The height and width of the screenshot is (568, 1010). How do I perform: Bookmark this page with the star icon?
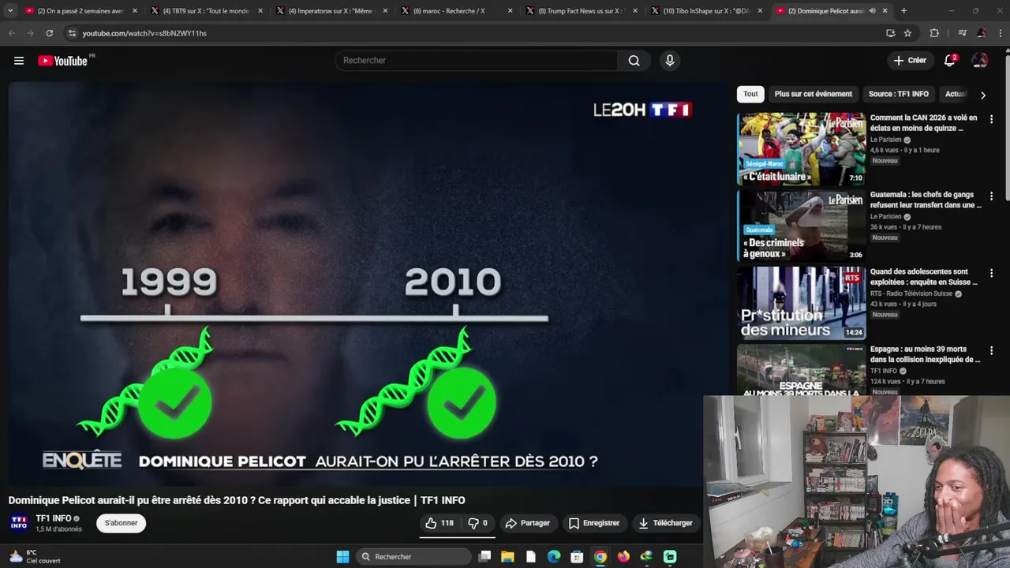[907, 33]
